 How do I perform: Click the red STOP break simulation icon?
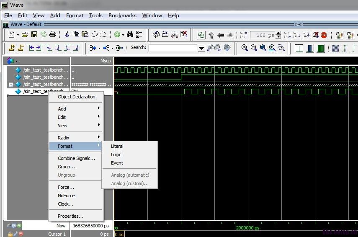pyautogui.click(x=324, y=35)
